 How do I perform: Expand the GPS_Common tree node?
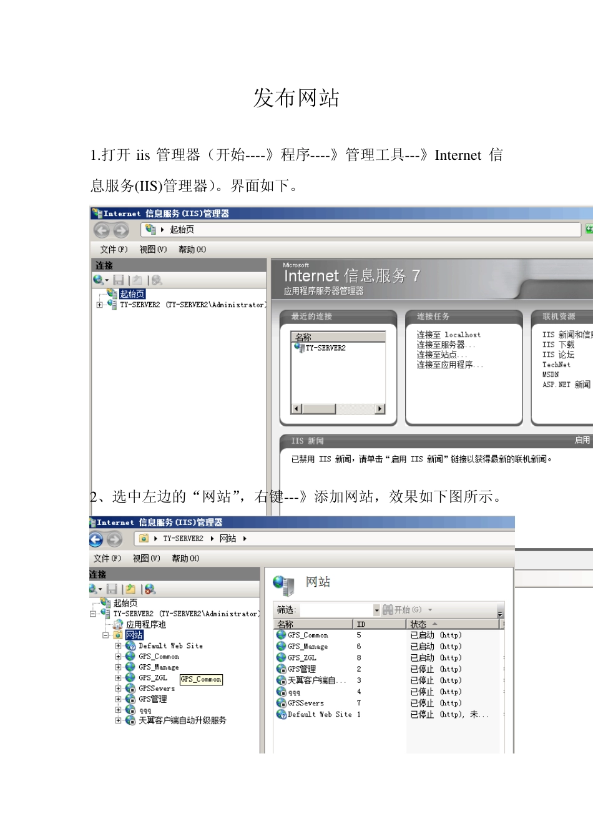pos(118,657)
